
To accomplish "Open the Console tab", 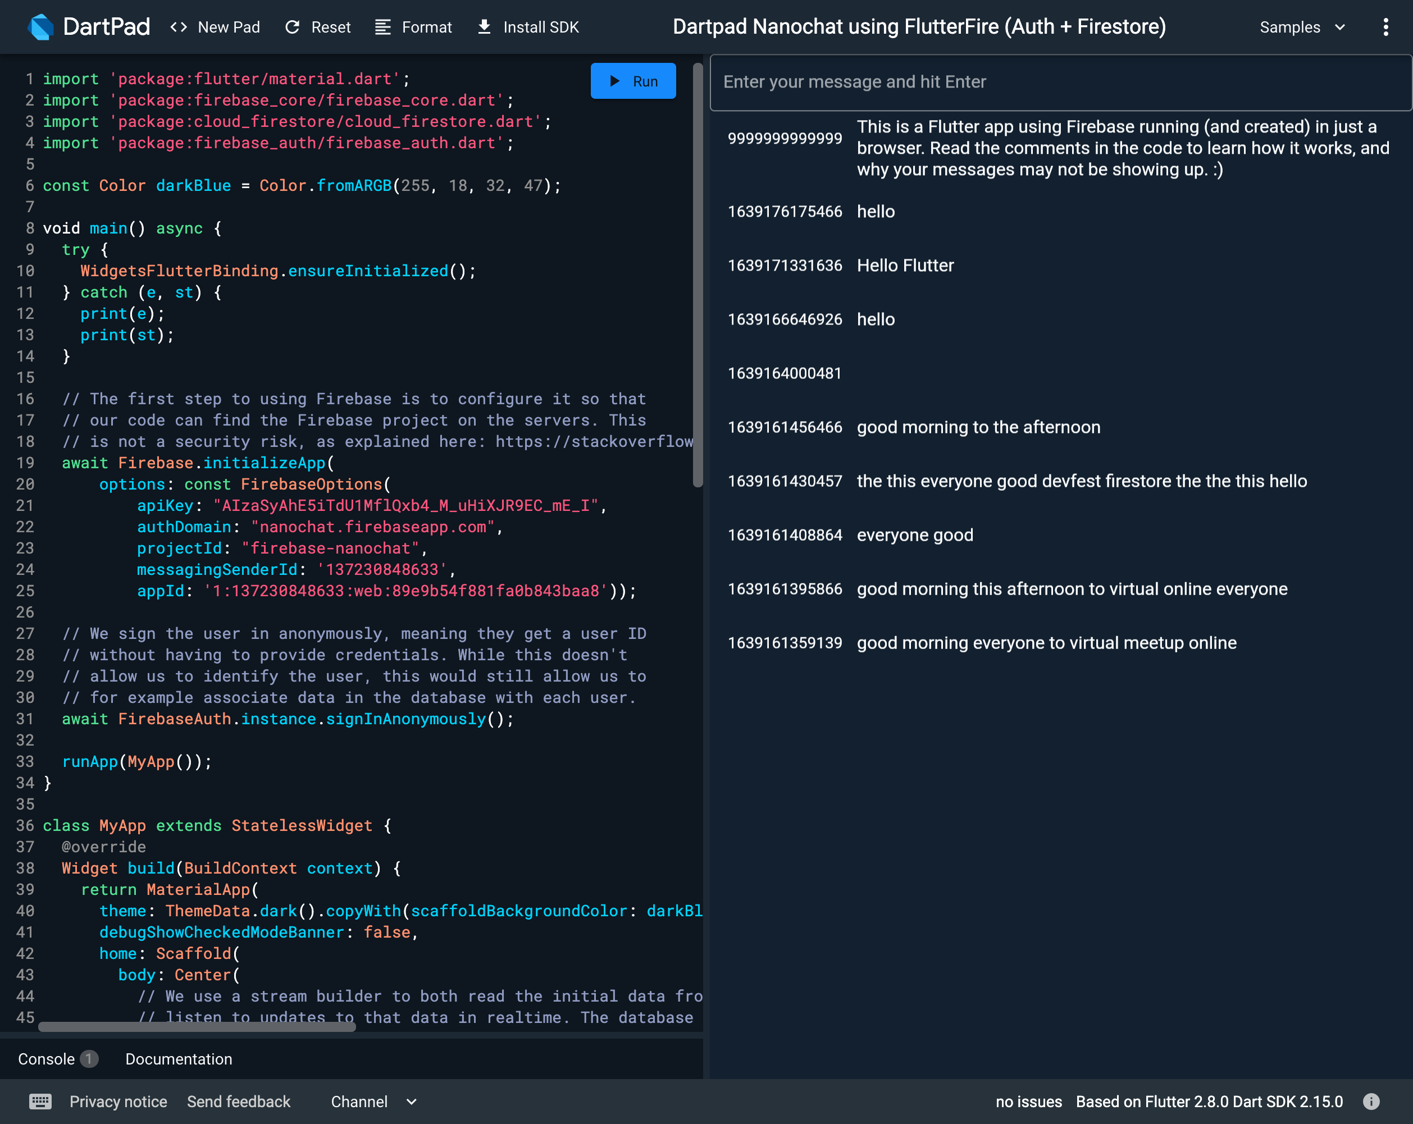I will point(47,1058).
